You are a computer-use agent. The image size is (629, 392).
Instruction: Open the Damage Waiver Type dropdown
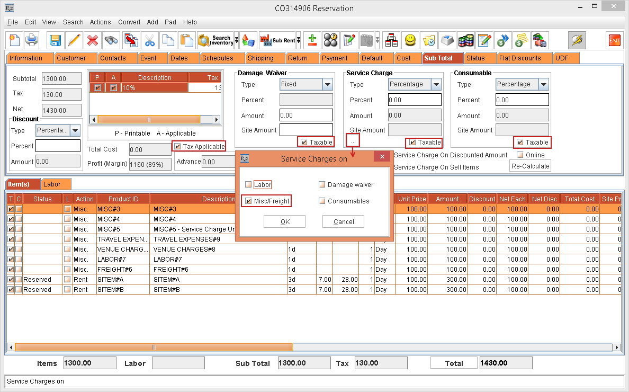pyautogui.click(x=327, y=84)
